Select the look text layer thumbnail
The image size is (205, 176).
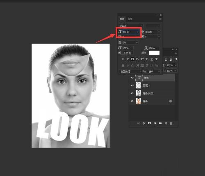[x=139, y=78]
